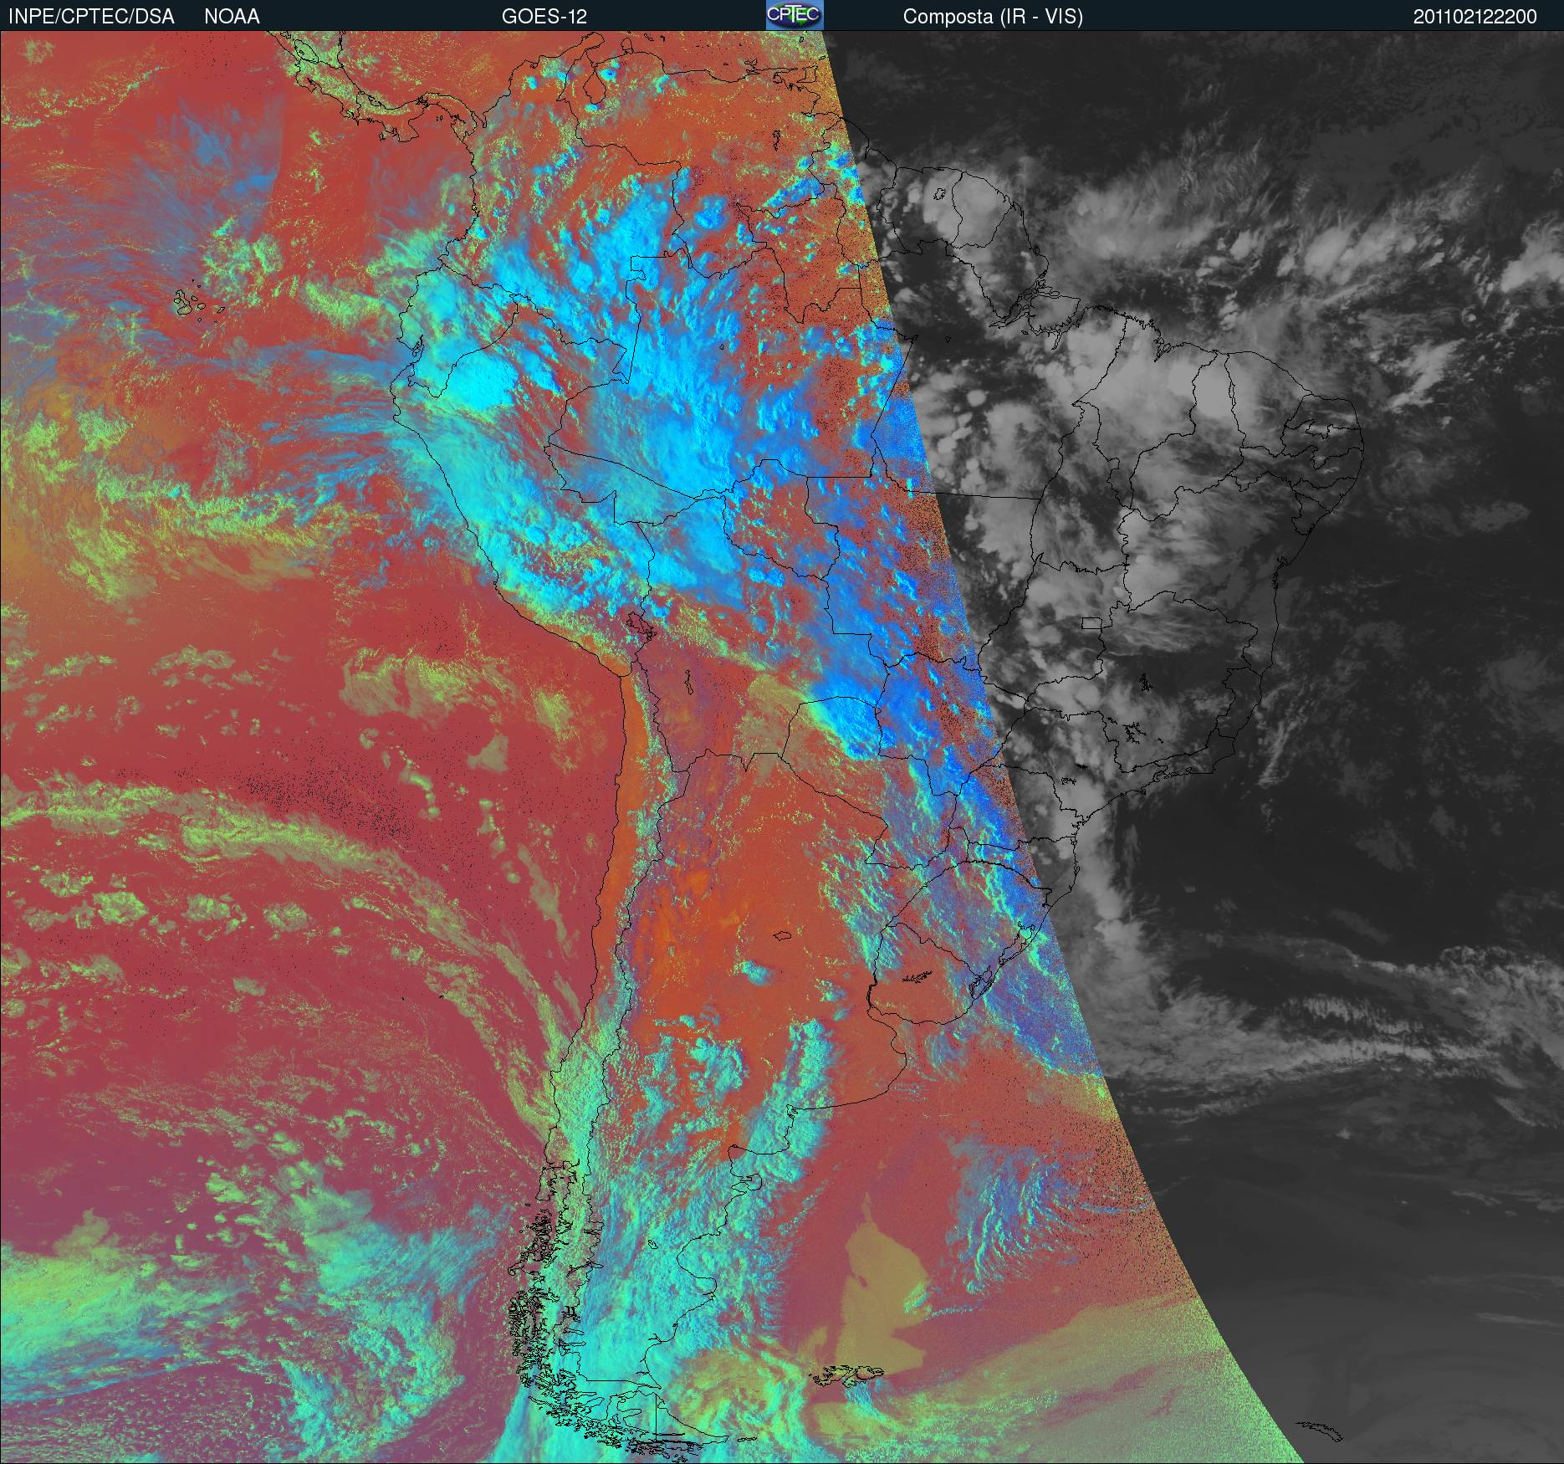Click the CPTEC logo in the header
1564x1464 pixels.
pyautogui.click(x=794, y=15)
